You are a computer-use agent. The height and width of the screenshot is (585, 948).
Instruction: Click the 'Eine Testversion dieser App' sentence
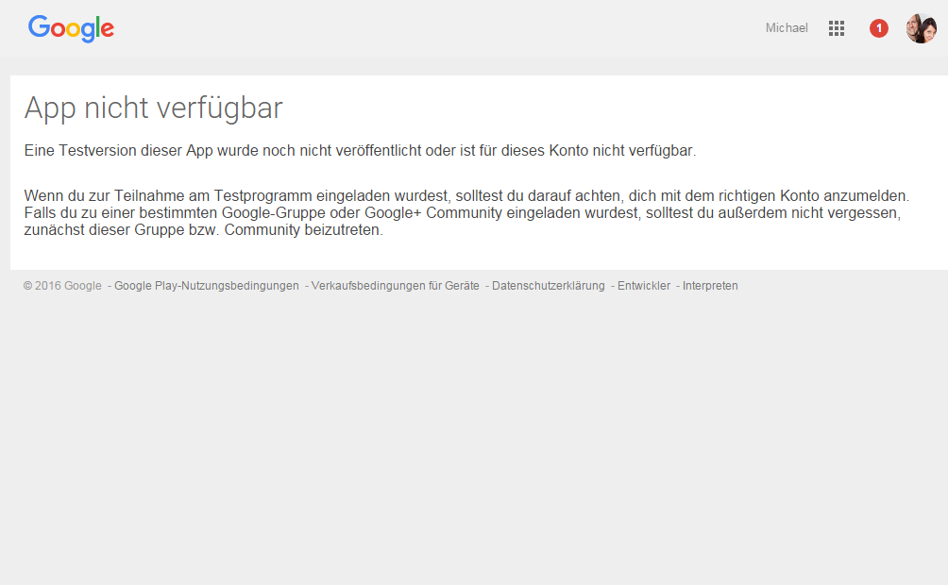[361, 150]
